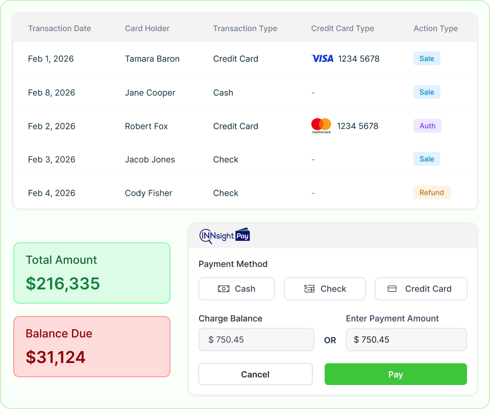This screenshot has width=490, height=409.
Task: Select Check payment method
Action: 325,288
